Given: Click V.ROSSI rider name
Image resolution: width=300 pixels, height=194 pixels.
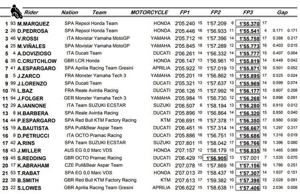Looking at the screenshot, I should point(30,38).
